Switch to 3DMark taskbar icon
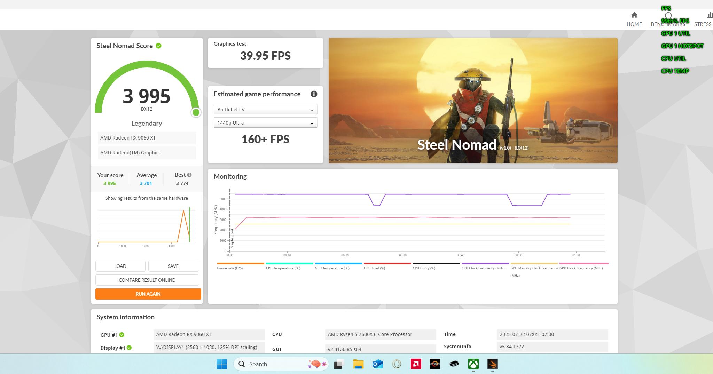Screen dimensions: 713x374 (492, 364)
